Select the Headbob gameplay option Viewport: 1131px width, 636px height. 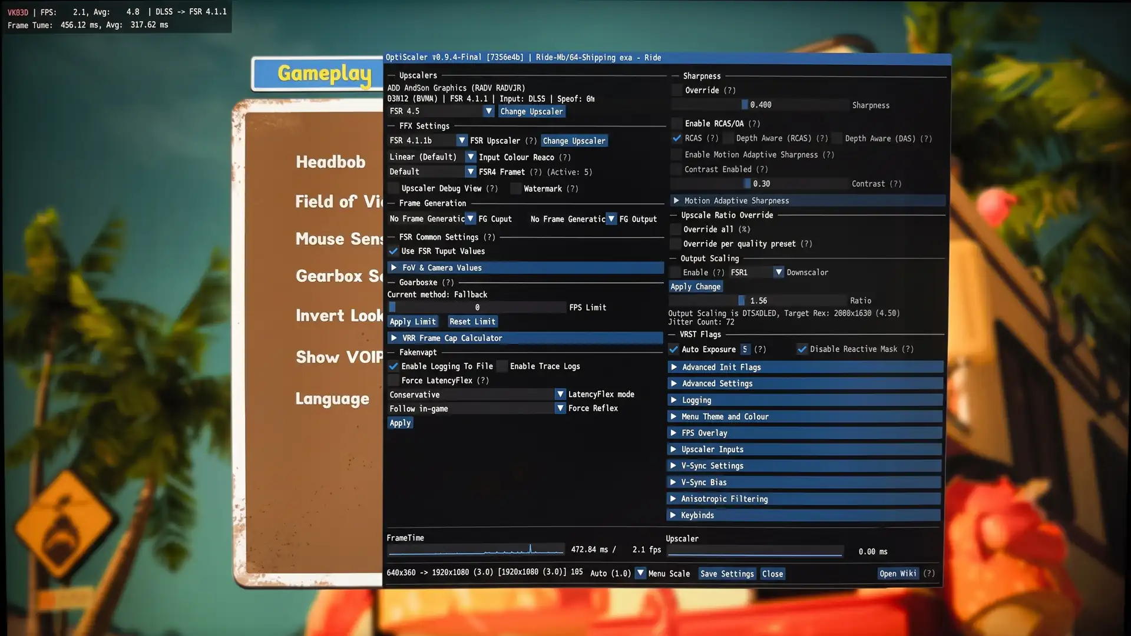click(330, 162)
